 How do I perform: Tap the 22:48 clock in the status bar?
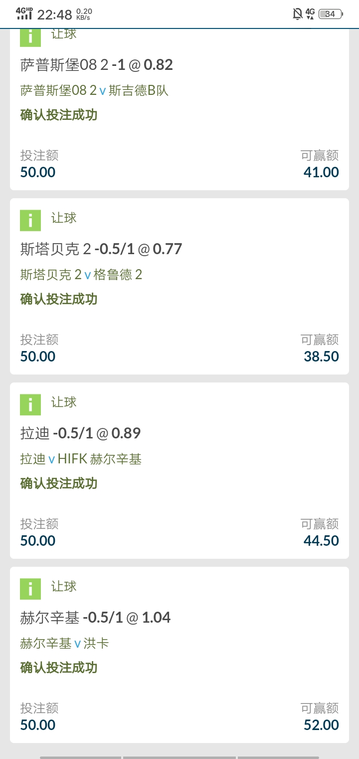(55, 14)
